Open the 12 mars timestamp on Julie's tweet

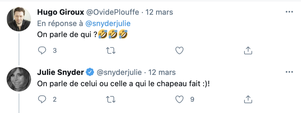point(162,73)
